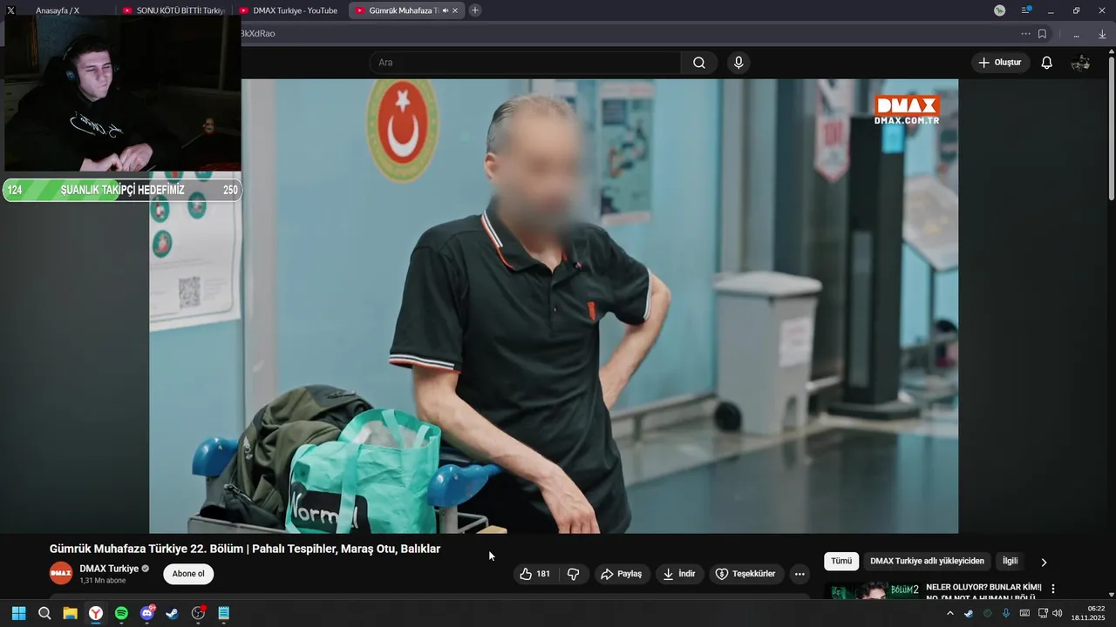Open the DMAX Turkiye channel link
The height and width of the screenshot is (627, 1116).
pyautogui.click(x=109, y=569)
